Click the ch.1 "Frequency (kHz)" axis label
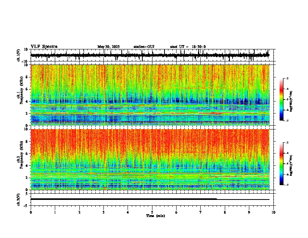Viewport: 308px width, 238px height. click(21, 91)
